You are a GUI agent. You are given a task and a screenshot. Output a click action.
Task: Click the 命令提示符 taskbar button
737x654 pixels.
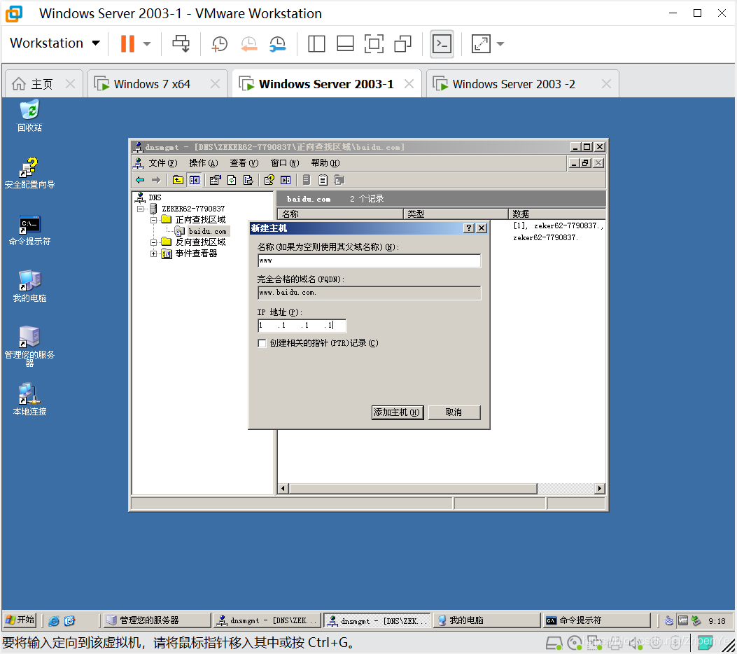tap(596, 620)
